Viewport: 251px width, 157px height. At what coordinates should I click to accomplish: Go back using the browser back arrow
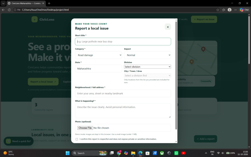3,10
